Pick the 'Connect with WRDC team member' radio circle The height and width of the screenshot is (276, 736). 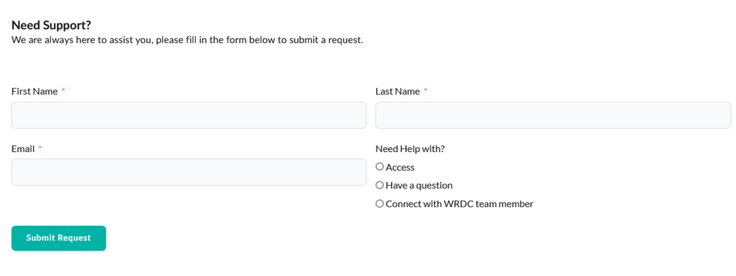pyautogui.click(x=379, y=204)
